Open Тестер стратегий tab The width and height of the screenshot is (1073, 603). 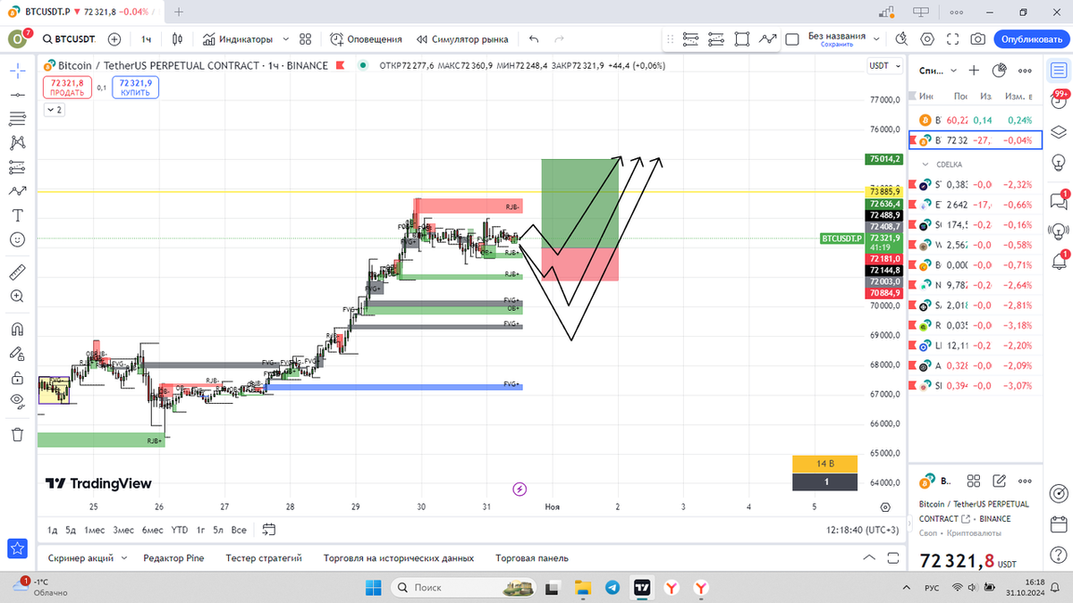(x=264, y=557)
